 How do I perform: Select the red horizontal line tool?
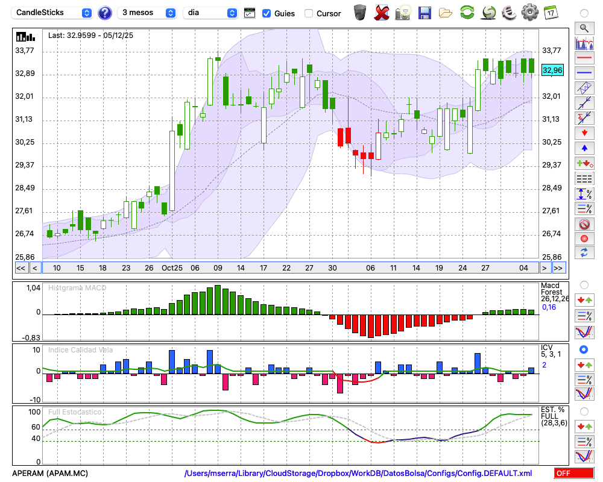coord(584,58)
